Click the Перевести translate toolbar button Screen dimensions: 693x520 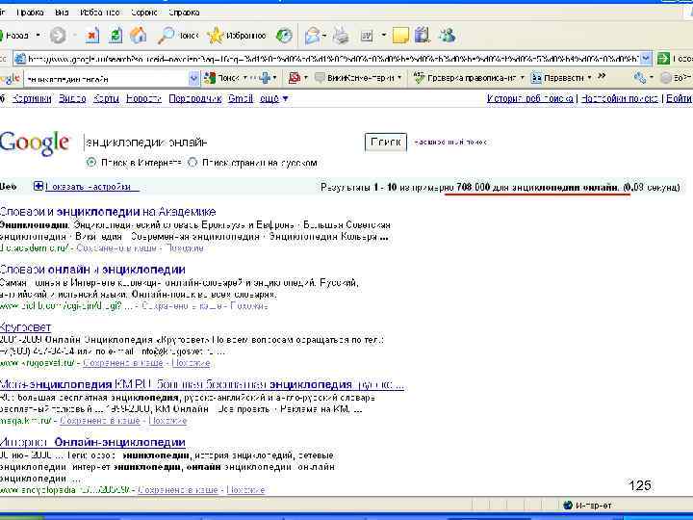coord(557,78)
